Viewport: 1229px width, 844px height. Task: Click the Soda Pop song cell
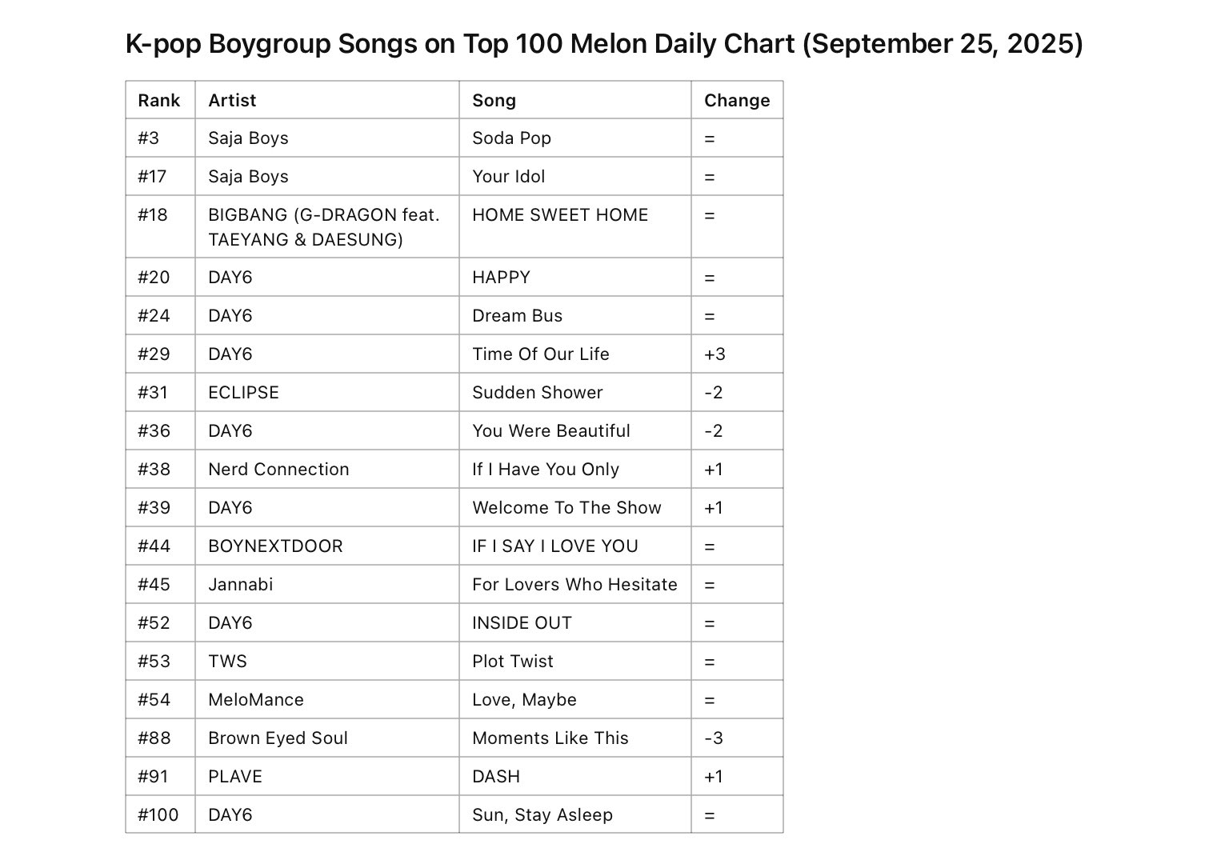575,138
